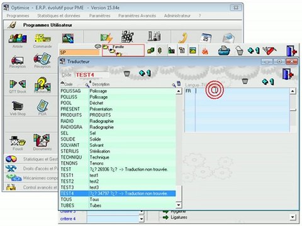Click the +1 add icon in article toolbar
The width and height of the screenshot is (302, 226).
[254, 50]
